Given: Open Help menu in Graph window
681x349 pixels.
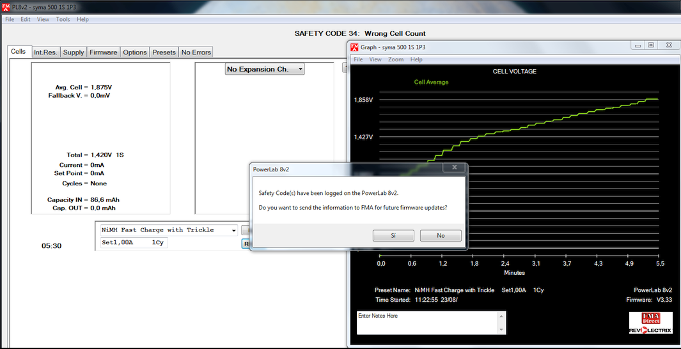Looking at the screenshot, I should [x=416, y=59].
